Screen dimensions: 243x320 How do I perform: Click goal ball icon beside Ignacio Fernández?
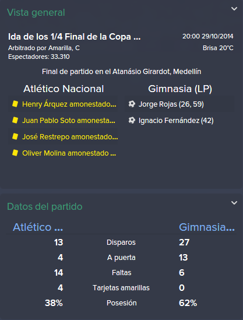coord(132,121)
